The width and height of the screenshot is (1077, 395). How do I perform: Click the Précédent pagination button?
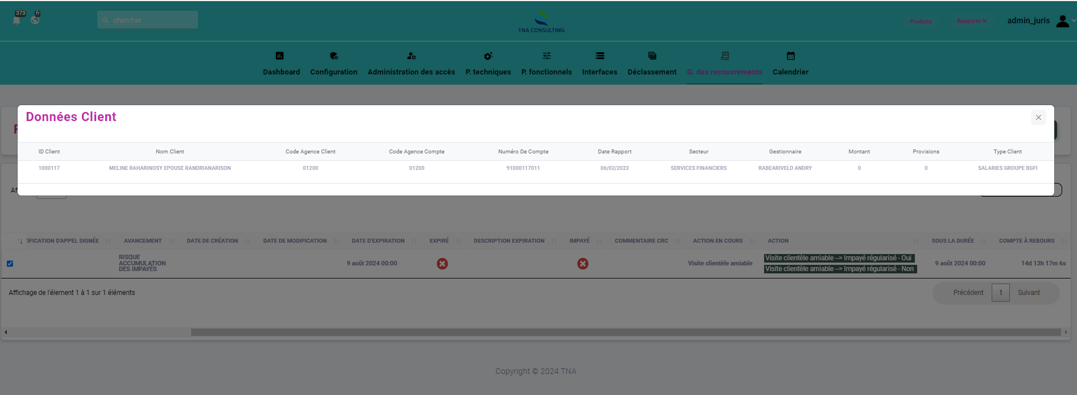tap(968, 293)
